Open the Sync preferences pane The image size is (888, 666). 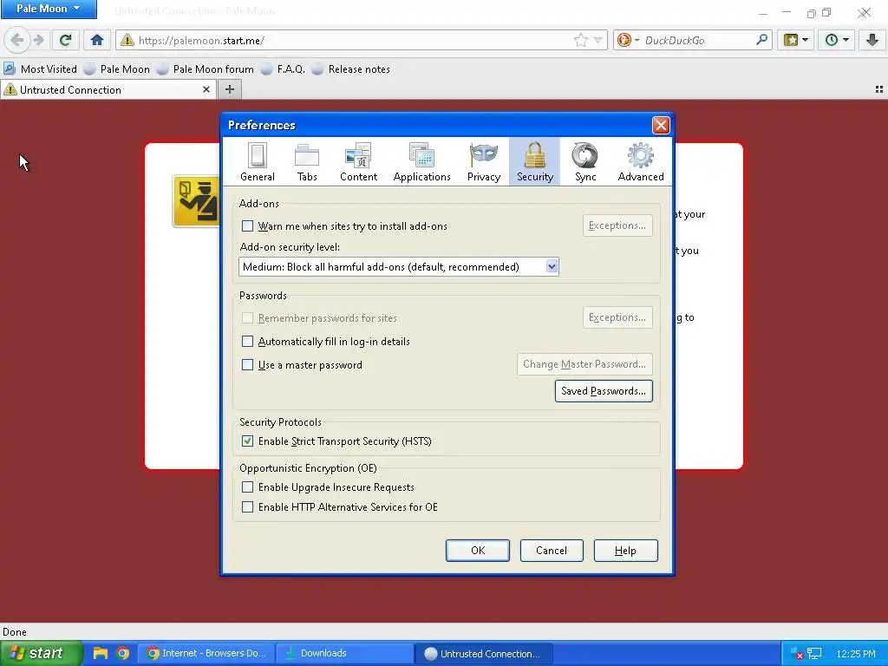tap(585, 162)
